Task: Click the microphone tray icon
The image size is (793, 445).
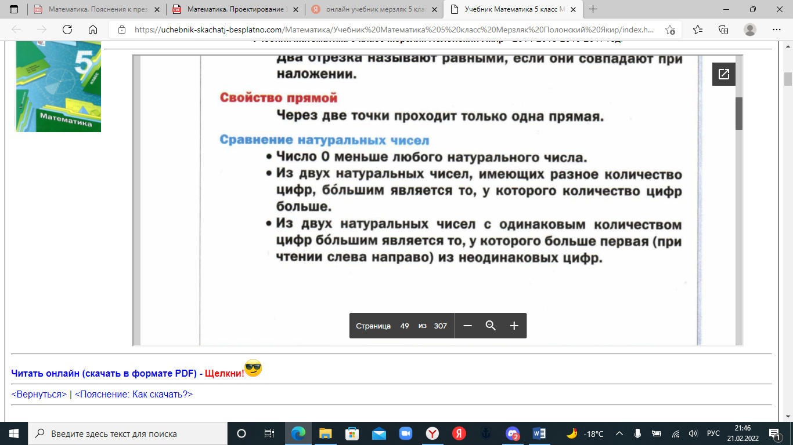Action: 637,433
